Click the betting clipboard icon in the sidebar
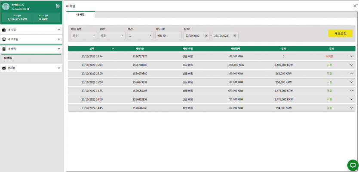 (x=4, y=49)
